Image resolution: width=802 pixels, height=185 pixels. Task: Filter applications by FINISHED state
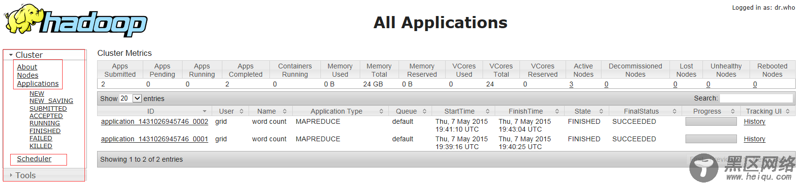pos(45,131)
